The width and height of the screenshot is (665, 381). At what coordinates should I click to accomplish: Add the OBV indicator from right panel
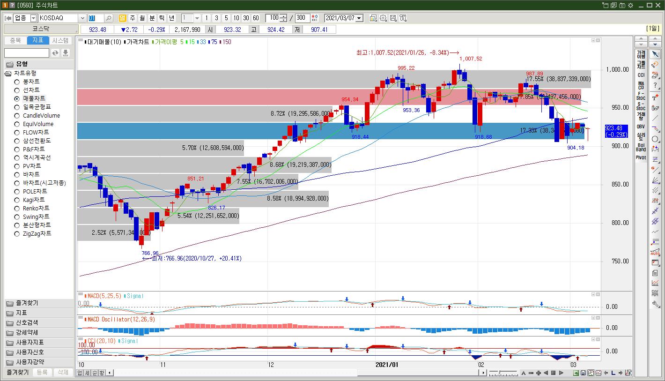pos(641,127)
